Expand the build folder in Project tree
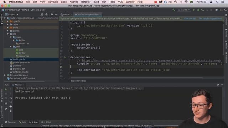The width and height of the screenshot is (228, 128). [x=8, y=28]
